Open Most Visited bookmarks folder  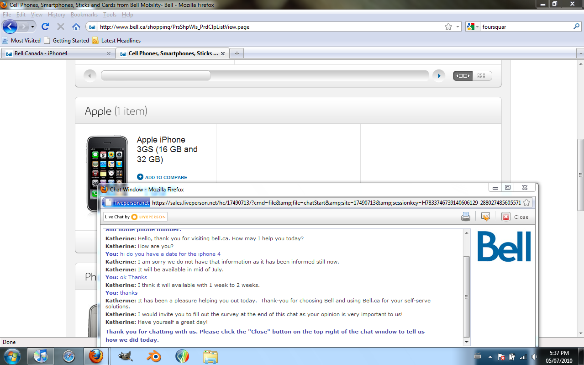coord(21,41)
